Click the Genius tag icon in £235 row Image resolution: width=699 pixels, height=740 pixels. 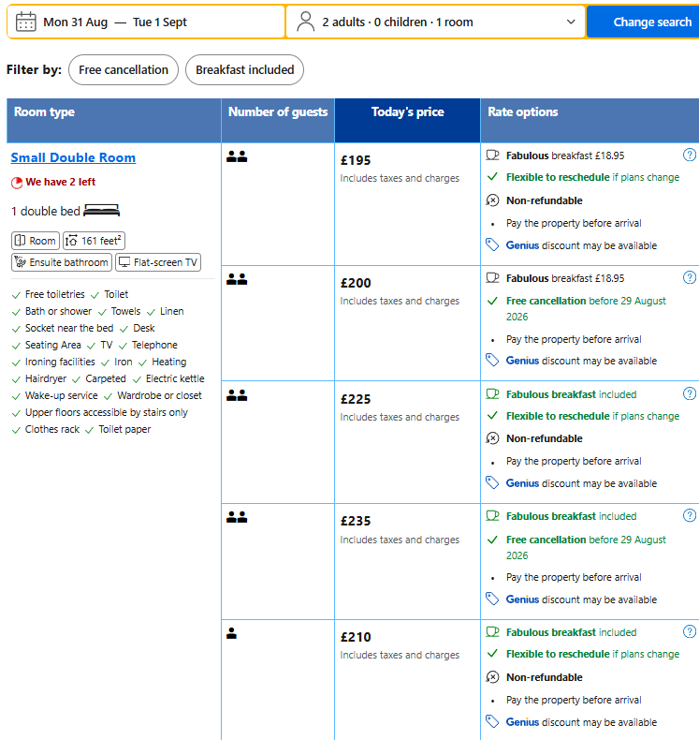tap(492, 599)
